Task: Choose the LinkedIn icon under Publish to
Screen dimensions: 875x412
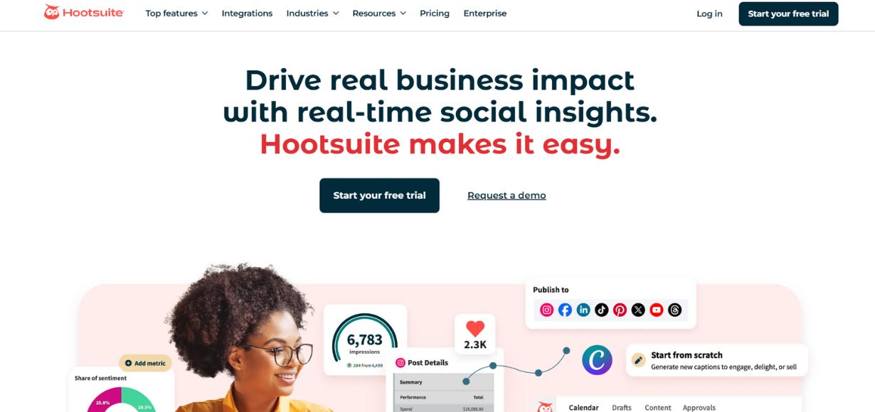Action: (583, 310)
